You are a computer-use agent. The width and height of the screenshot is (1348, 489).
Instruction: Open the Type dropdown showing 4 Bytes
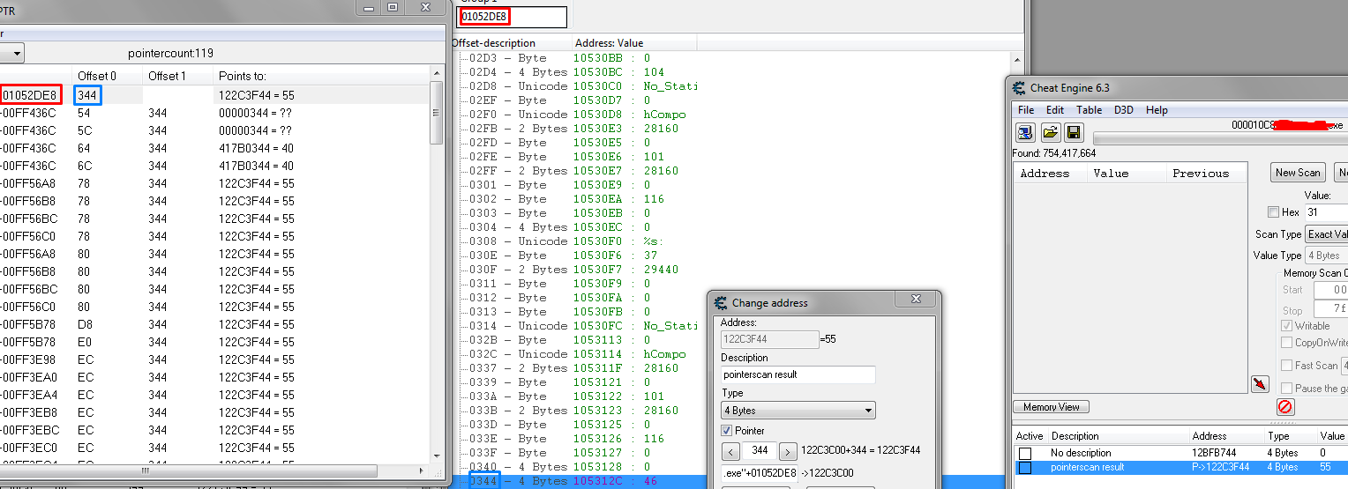(798, 411)
